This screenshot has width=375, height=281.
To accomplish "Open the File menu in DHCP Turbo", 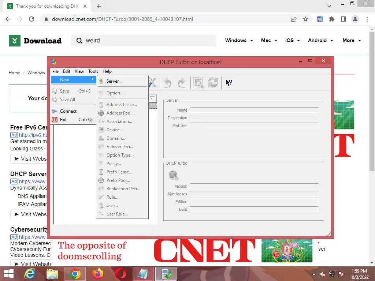I will click(56, 71).
